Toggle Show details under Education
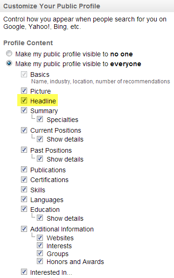 tap(40, 218)
